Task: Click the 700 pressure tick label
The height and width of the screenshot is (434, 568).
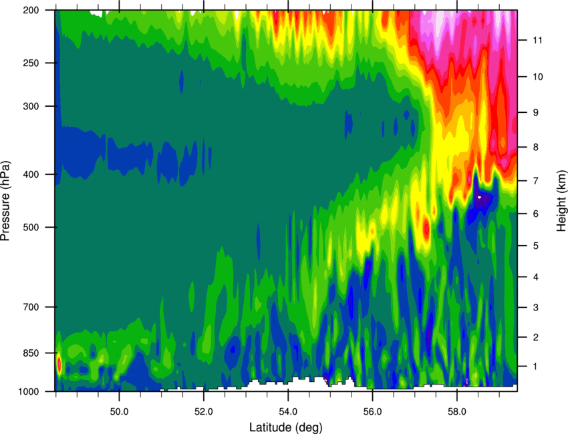Action: (31, 307)
